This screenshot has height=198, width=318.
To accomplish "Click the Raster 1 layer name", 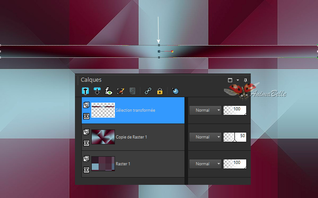I will (x=123, y=164).
